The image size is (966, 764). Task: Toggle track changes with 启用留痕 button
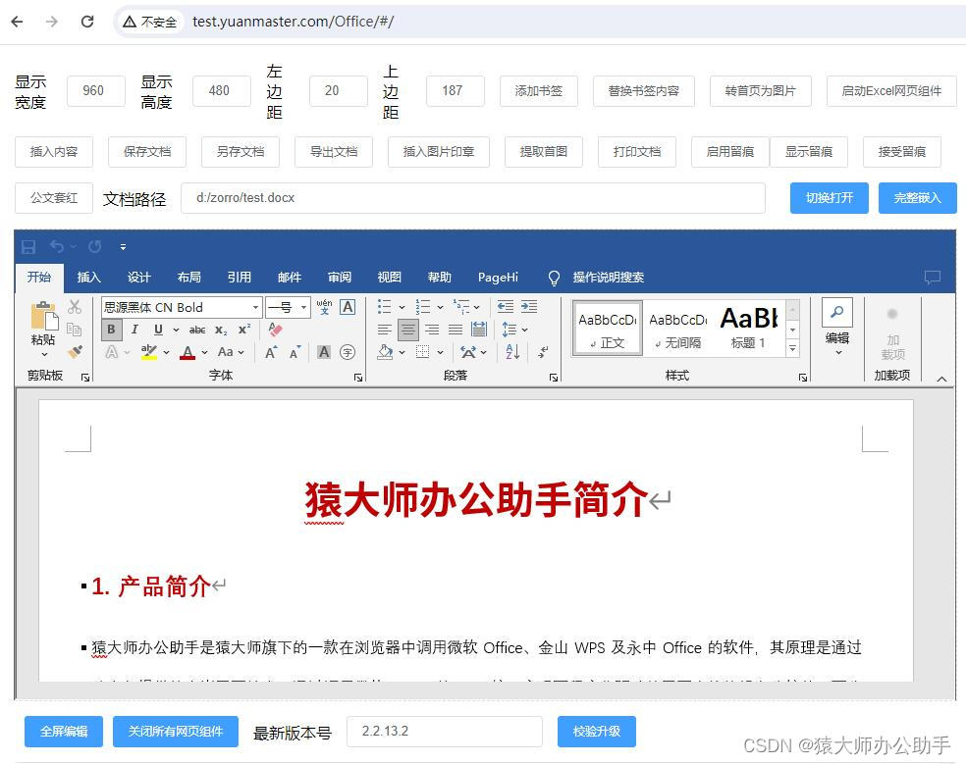(x=730, y=151)
